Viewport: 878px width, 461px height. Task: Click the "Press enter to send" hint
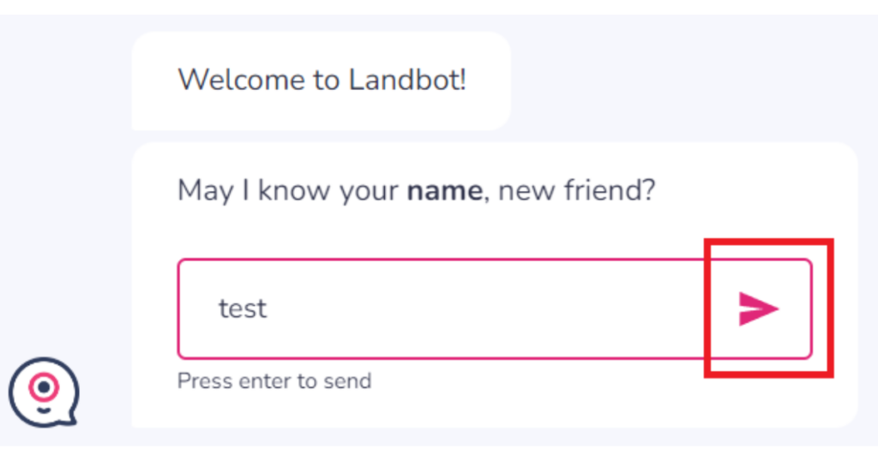274,380
